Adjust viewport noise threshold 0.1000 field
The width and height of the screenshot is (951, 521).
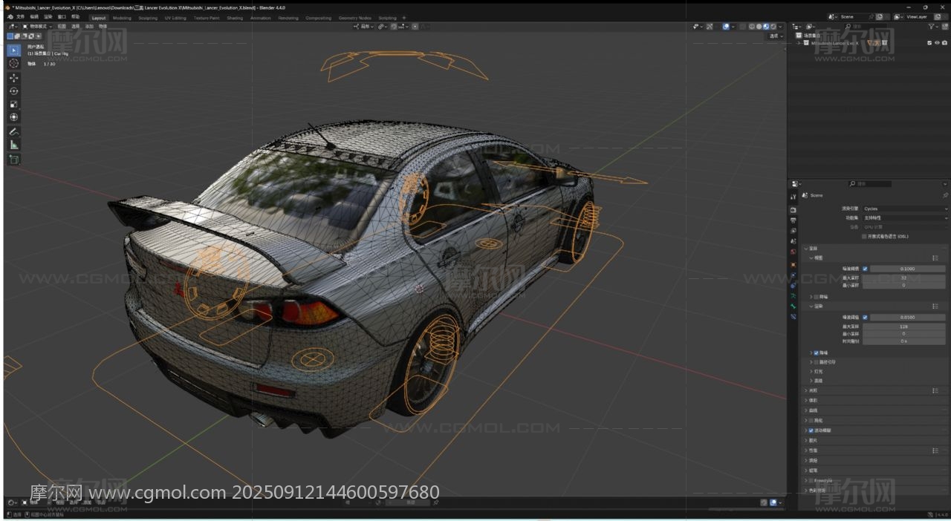907,269
